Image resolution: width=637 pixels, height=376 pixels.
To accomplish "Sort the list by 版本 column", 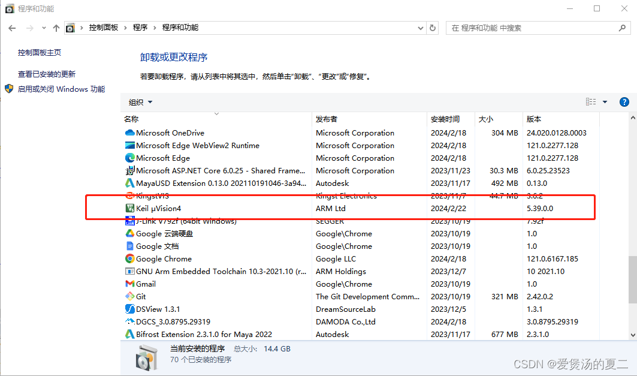I will 561,119.
